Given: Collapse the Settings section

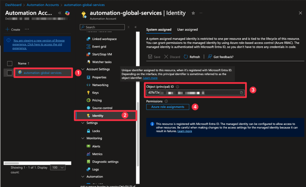Looking at the screenshot, I should [x=83, y=123].
